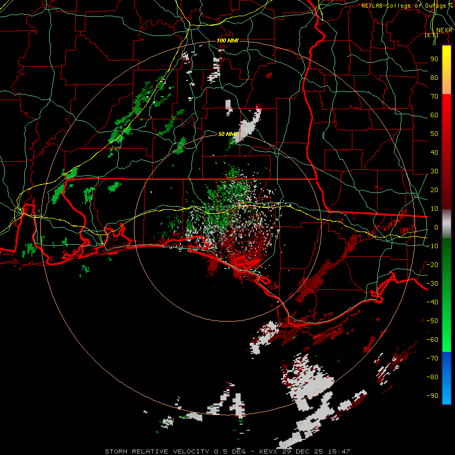Click the KEVX radar site identifier
The height and width of the screenshot is (455, 455).
pos(269,451)
